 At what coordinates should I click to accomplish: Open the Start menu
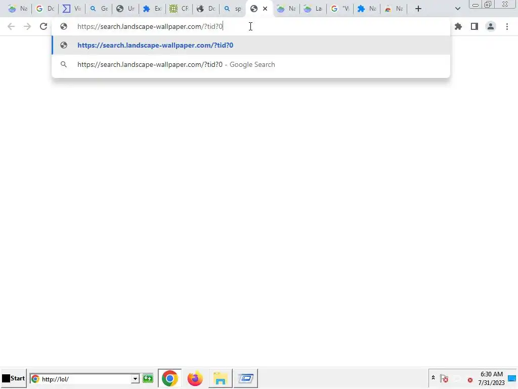(13, 378)
